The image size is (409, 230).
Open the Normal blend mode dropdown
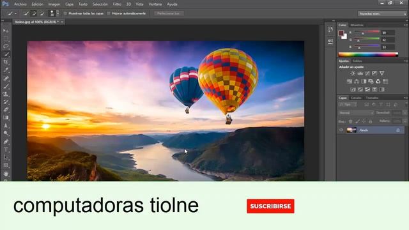[356, 113]
